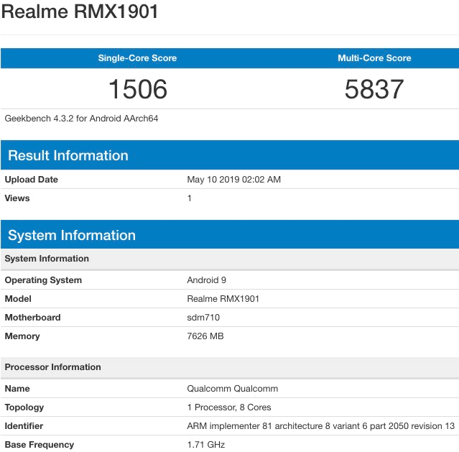Screen dimensions: 459x452
Task: Click the Motherboard label
Action: click(33, 318)
